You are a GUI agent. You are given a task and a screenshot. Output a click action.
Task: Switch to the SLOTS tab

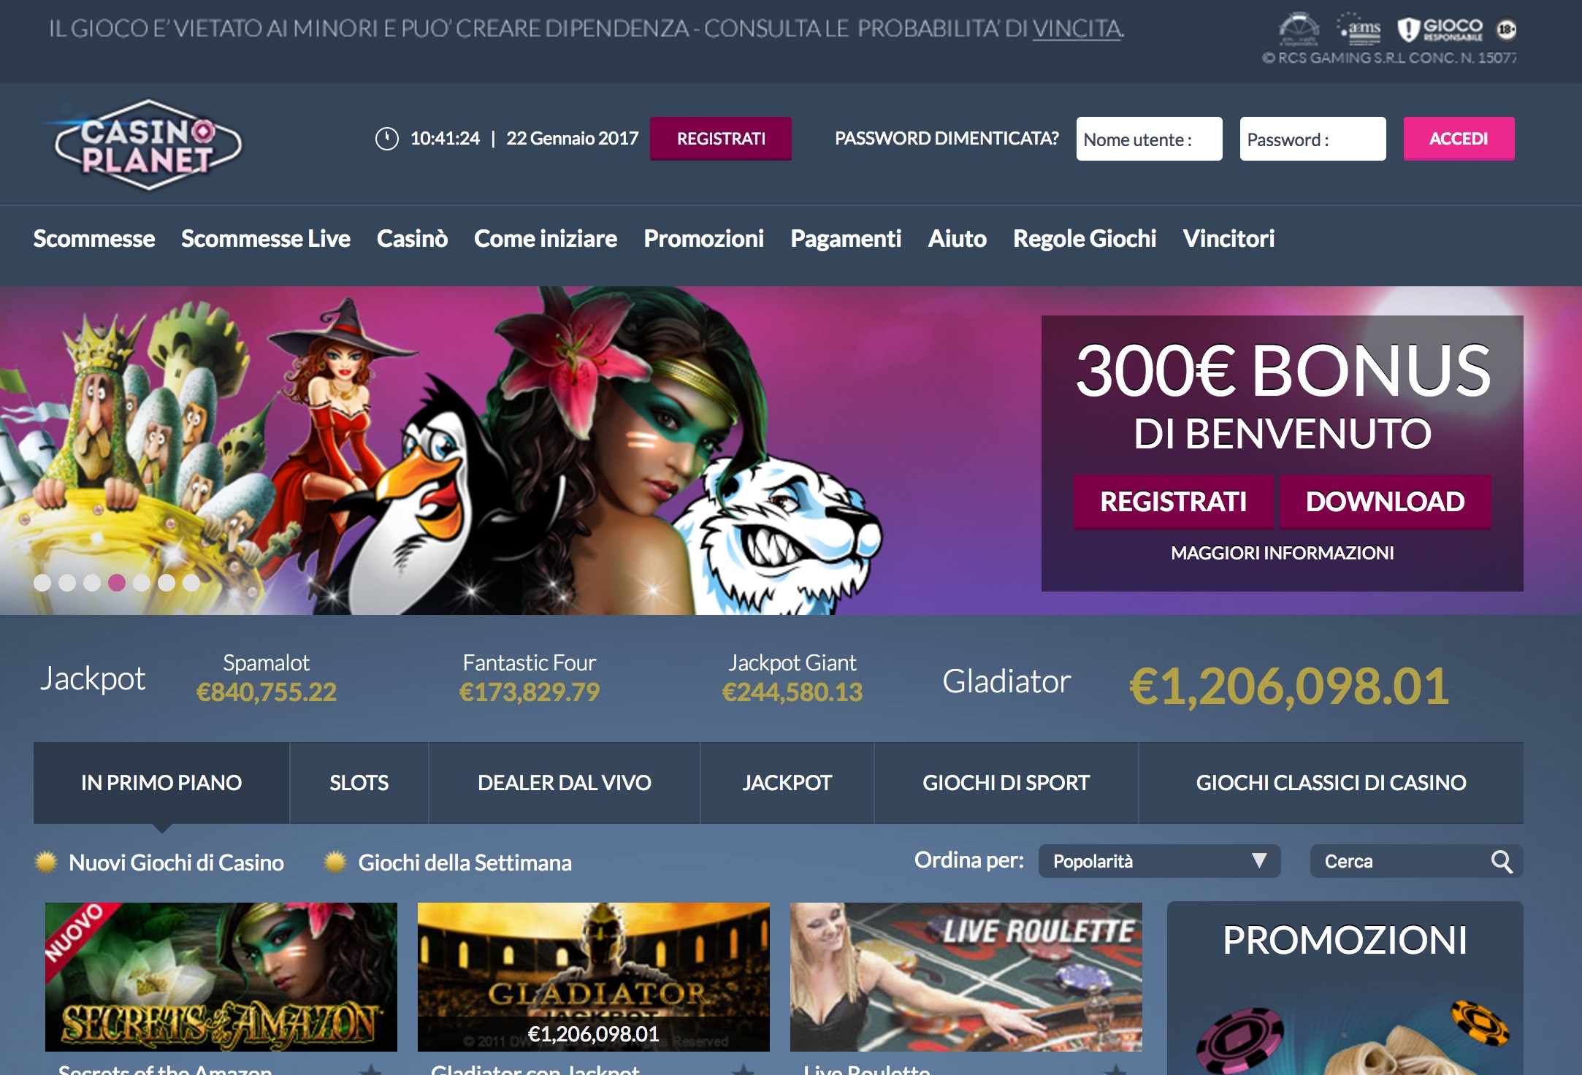[x=359, y=783]
